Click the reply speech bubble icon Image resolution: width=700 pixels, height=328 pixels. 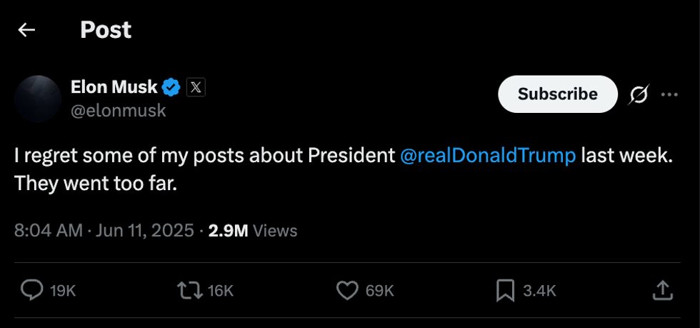[x=32, y=289]
